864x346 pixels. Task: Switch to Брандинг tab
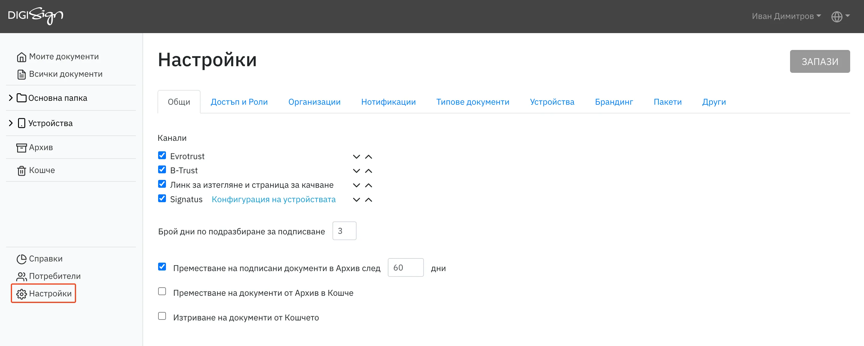point(614,102)
